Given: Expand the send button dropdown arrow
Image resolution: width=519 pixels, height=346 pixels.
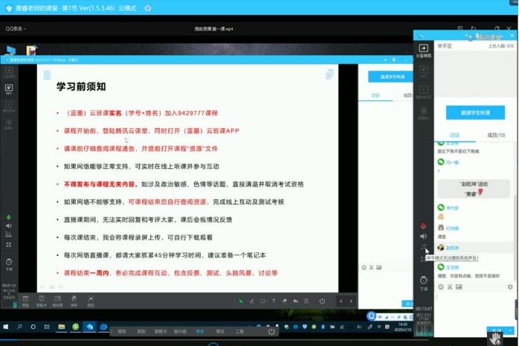Looking at the screenshot, I should click(x=511, y=330).
